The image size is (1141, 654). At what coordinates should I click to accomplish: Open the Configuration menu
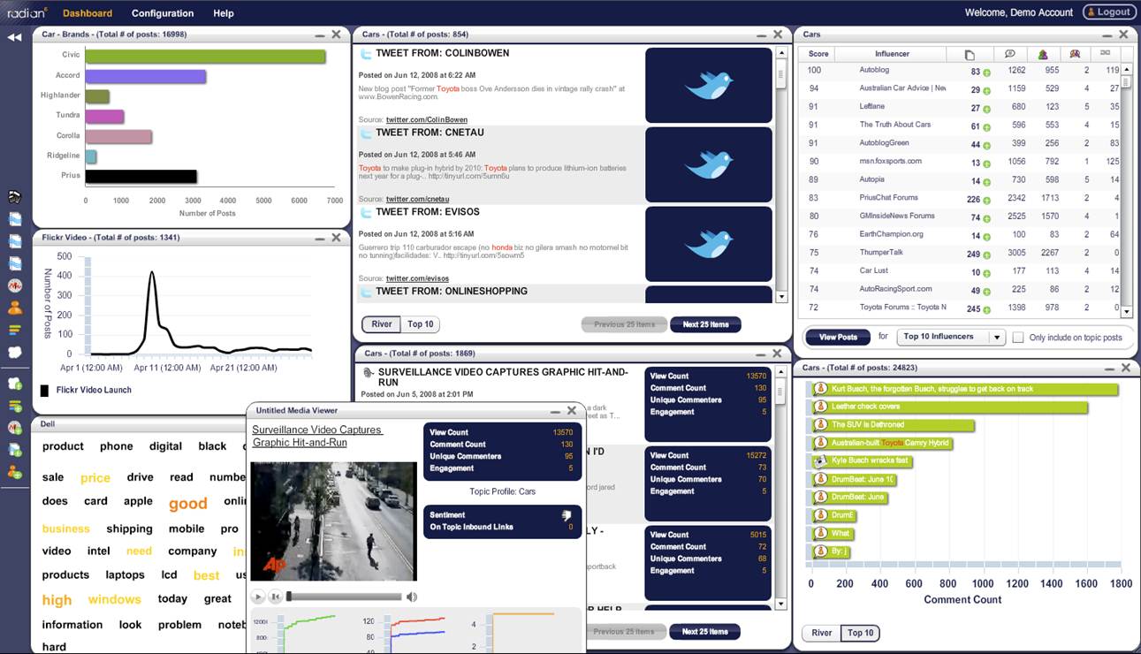click(163, 13)
